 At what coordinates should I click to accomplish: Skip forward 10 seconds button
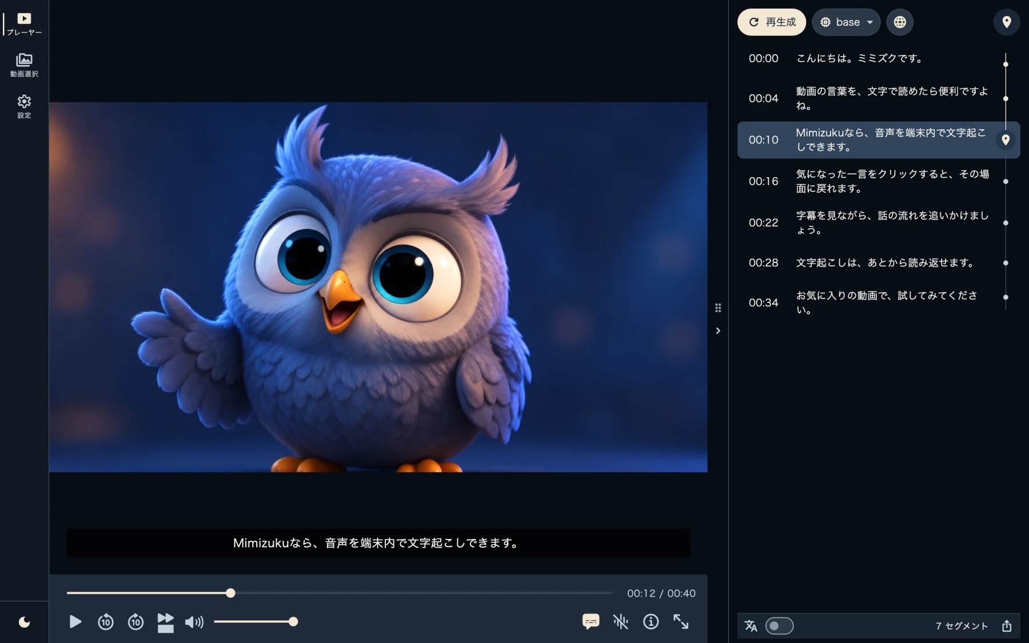coord(135,621)
